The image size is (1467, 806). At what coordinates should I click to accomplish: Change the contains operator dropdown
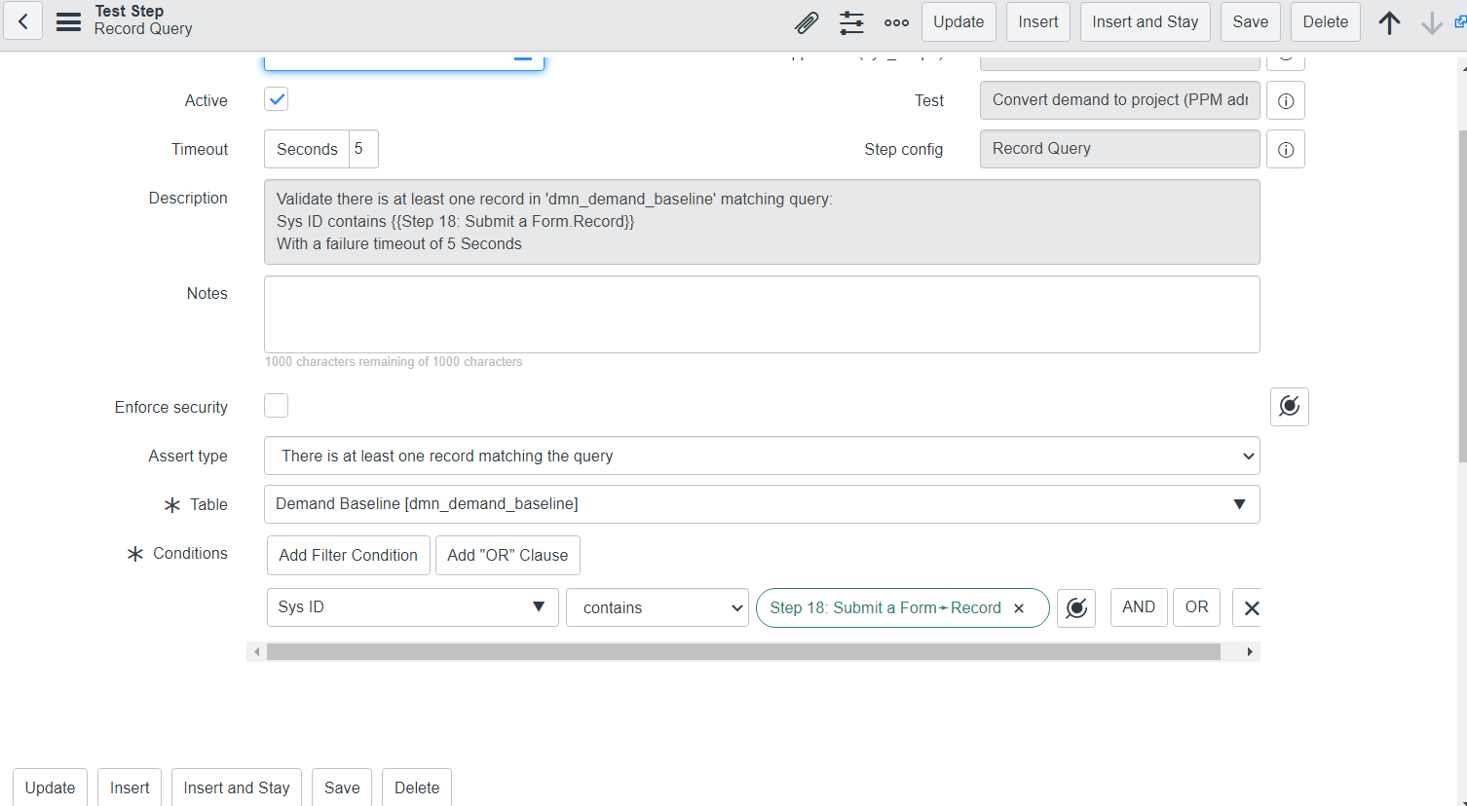coord(657,606)
